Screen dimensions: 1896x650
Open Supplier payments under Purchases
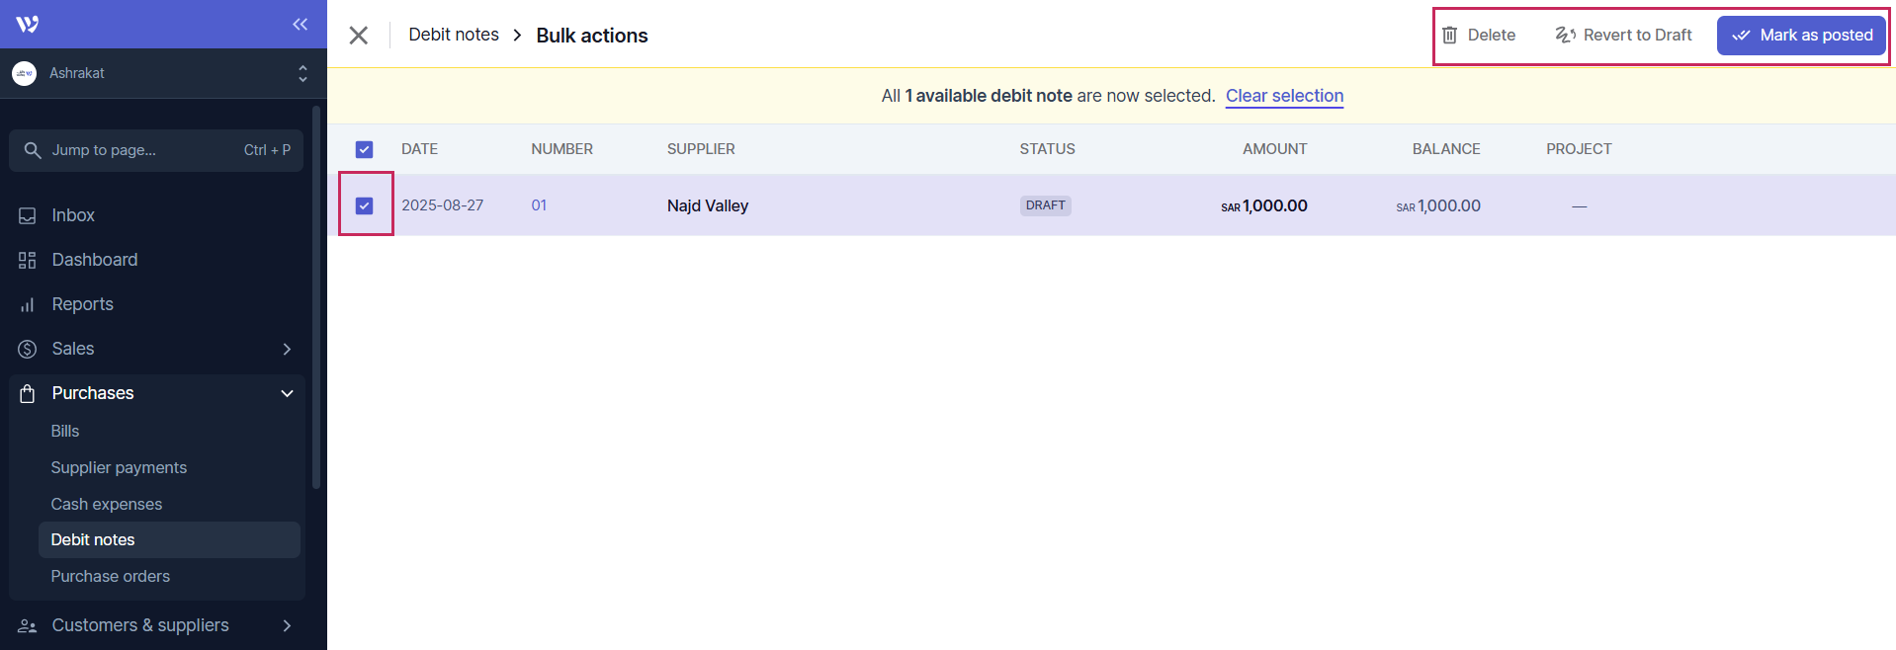click(x=119, y=468)
